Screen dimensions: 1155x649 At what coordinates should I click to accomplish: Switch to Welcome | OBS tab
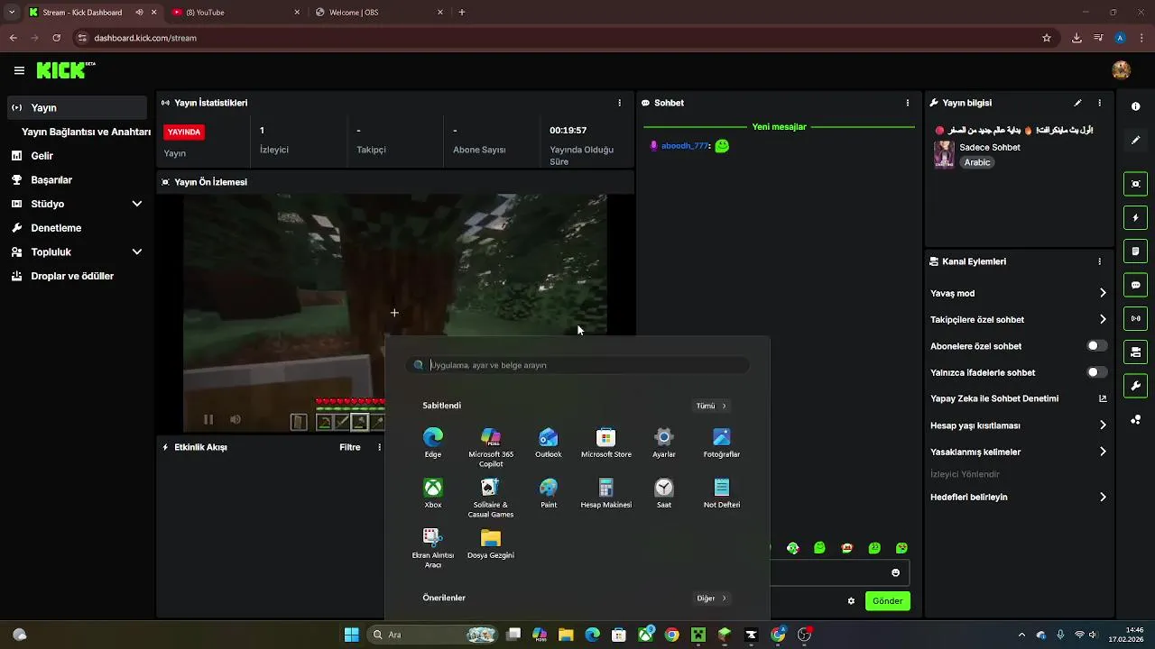pos(379,13)
